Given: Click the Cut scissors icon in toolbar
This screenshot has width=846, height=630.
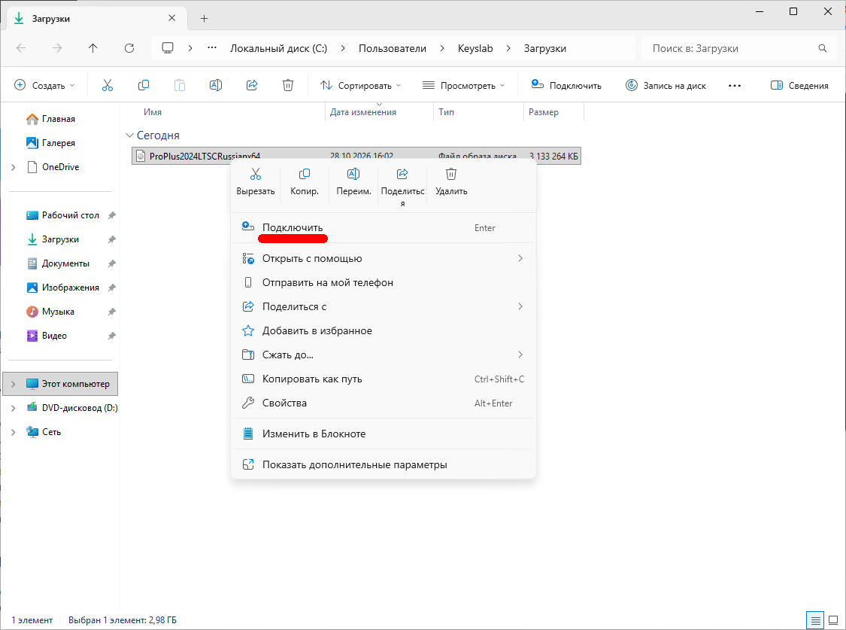Looking at the screenshot, I should pyautogui.click(x=108, y=85).
